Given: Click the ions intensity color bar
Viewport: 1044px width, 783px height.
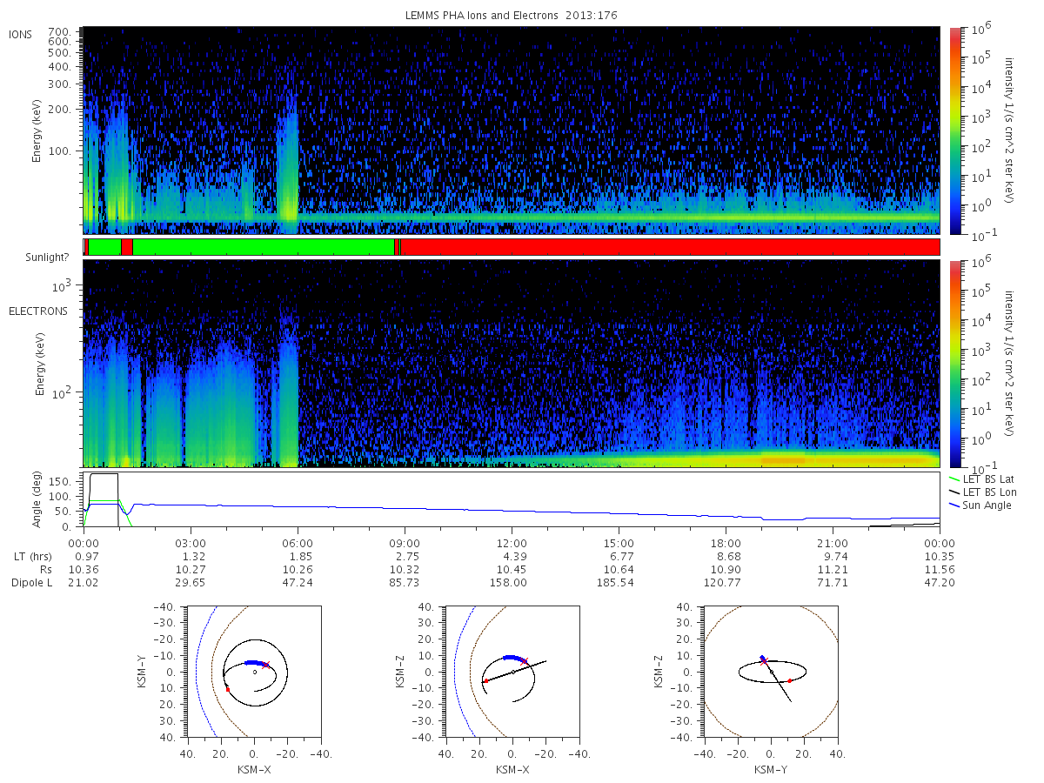Looking at the screenshot, I should [x=956, y=130].
